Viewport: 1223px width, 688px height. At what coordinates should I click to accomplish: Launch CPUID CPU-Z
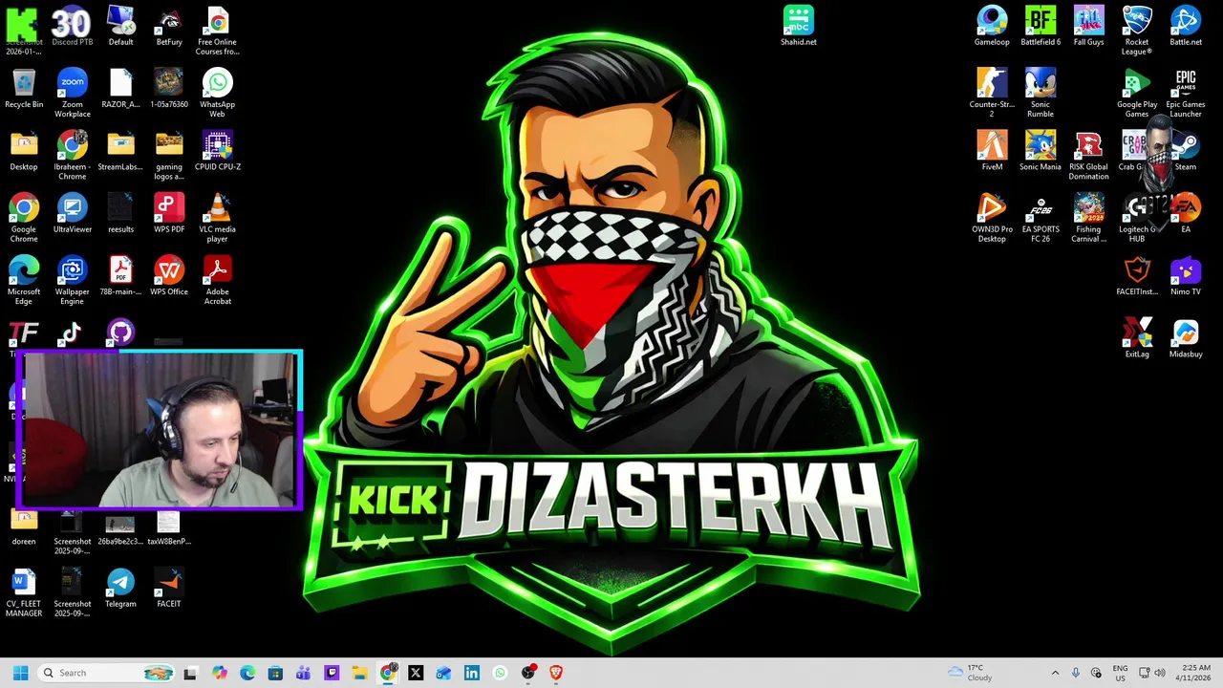click(217, 151)
